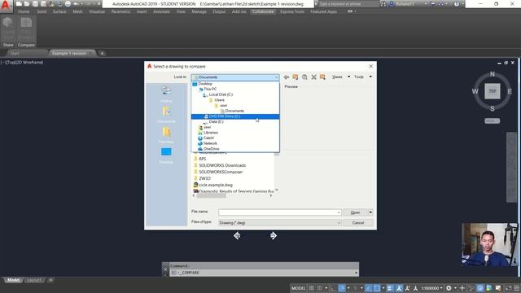This screenshot has width=521, height=293.
Task: Toggle object snap tracking in status bar
Action: point(369,288)
